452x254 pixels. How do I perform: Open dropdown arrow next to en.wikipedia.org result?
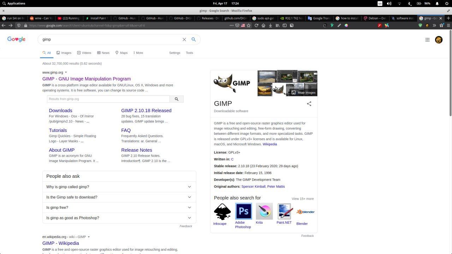(89, 237)
